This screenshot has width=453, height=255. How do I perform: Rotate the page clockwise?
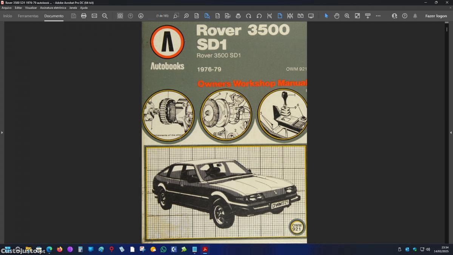pyautogui.click(x=248, y=16)
